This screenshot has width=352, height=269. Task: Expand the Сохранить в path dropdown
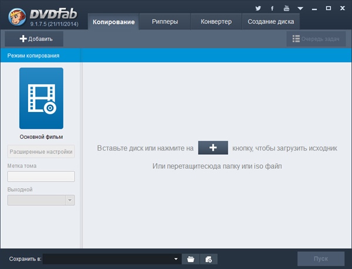pos(176,259)
